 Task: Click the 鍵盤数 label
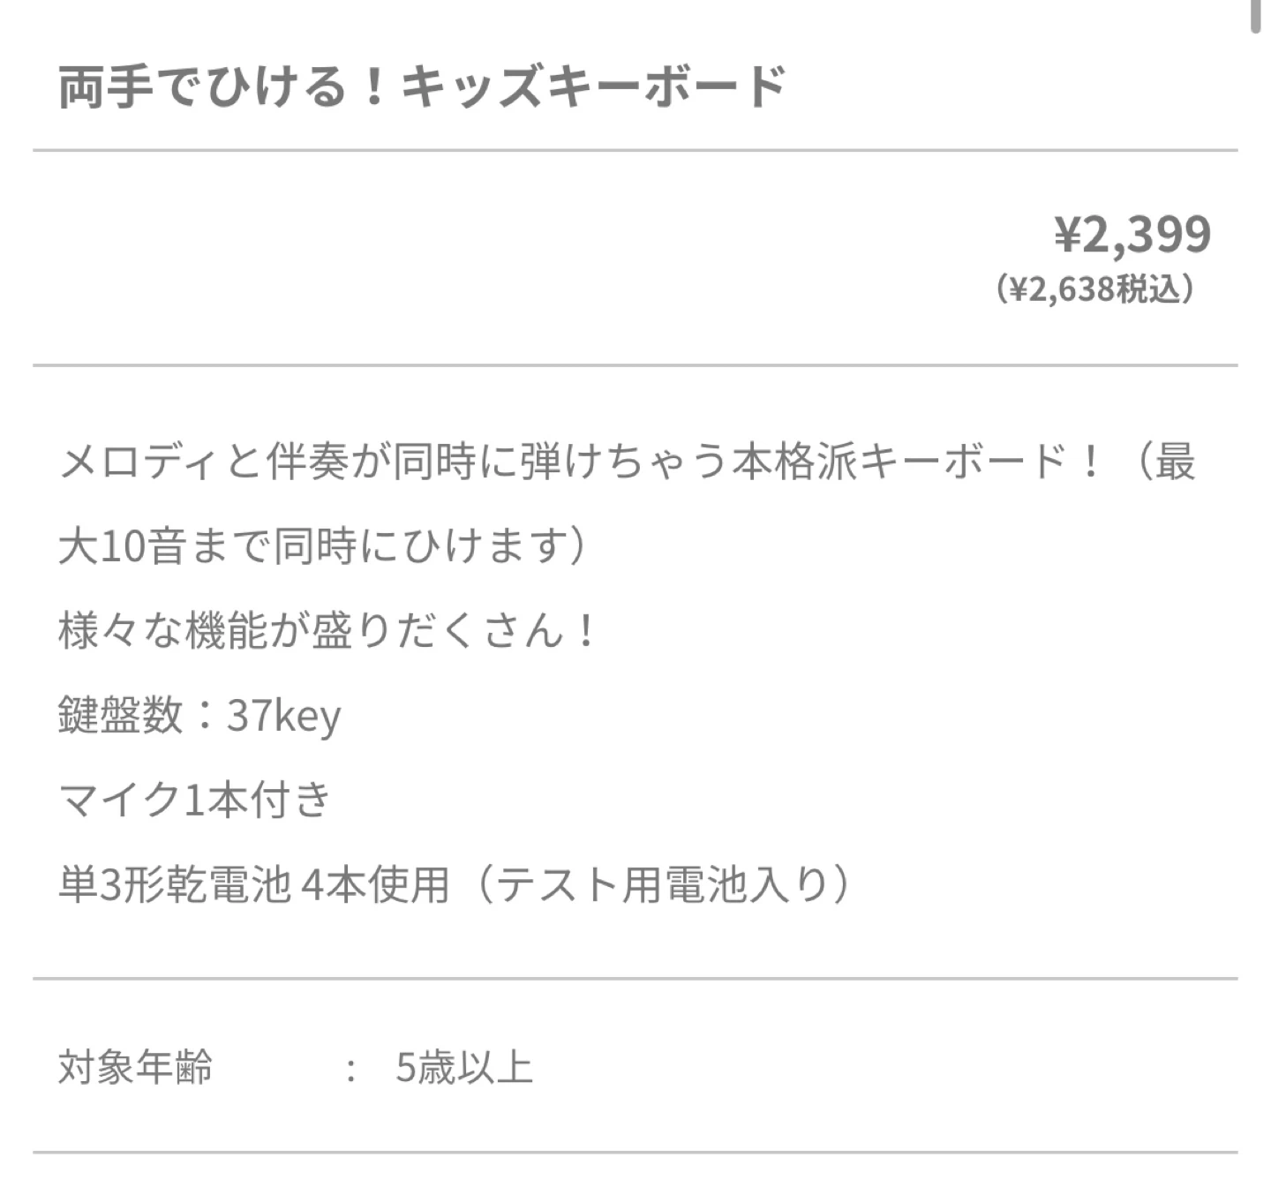[120, 715]
